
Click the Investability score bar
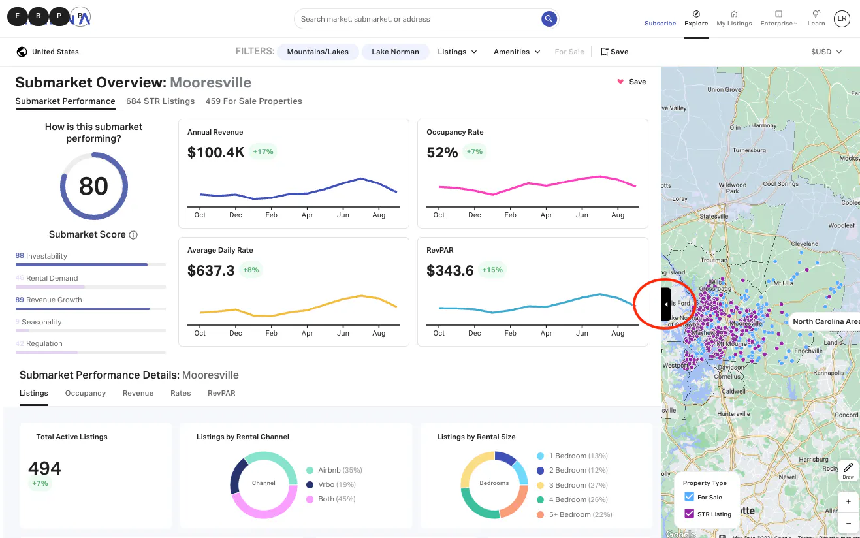tap(91, 264)
